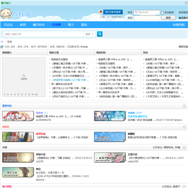Click the QQ penguin login icon
This screenshot has width=188, height=188.
[101, 12]
